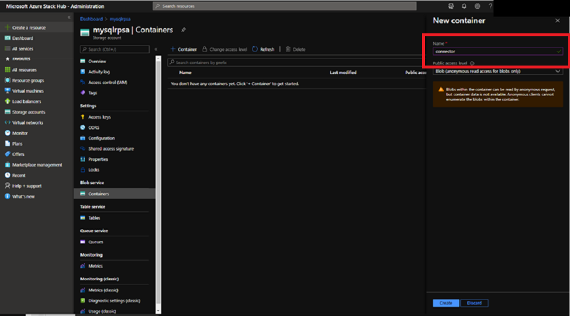This screenshot has height=316, width=570.
Task: Open Recent clock icon
Action: [x=7, y=176]
